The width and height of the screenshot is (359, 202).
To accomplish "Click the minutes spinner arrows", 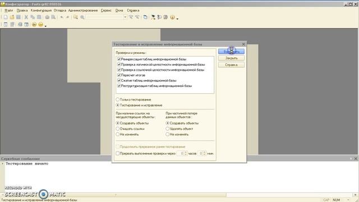I will pyautogui.click(x=204, y=153).
